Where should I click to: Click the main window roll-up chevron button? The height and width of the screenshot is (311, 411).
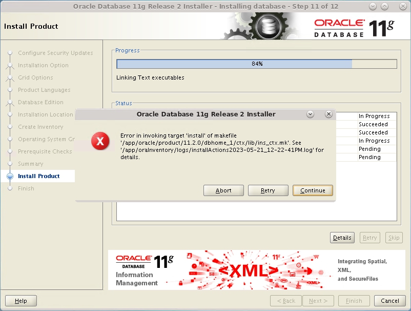pyautogui.click(x=384, y=7)
